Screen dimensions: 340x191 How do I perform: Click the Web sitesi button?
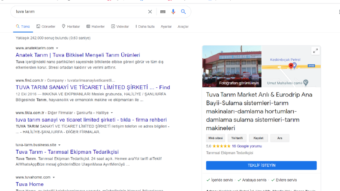(x=216, y=138)
